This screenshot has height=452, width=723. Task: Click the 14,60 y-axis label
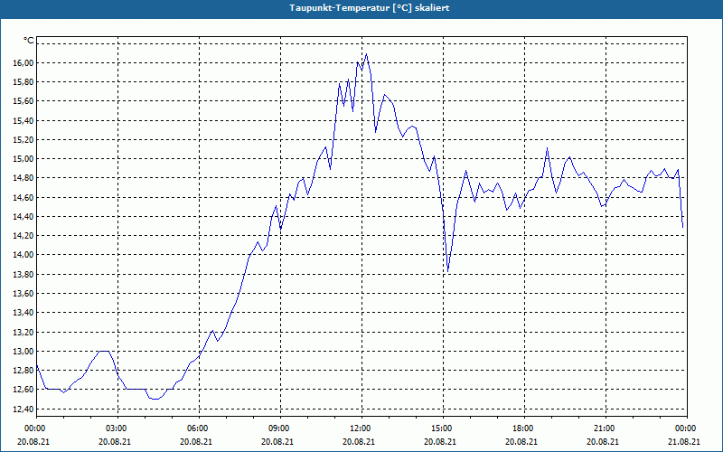pyautogui.click(x=25, y=197)
